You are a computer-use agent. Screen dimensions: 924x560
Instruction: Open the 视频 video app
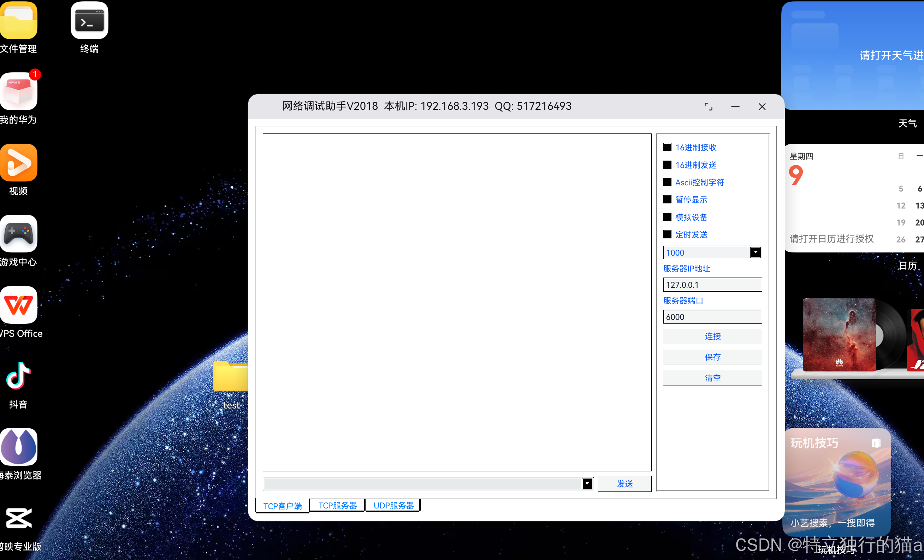coord(18,163)
